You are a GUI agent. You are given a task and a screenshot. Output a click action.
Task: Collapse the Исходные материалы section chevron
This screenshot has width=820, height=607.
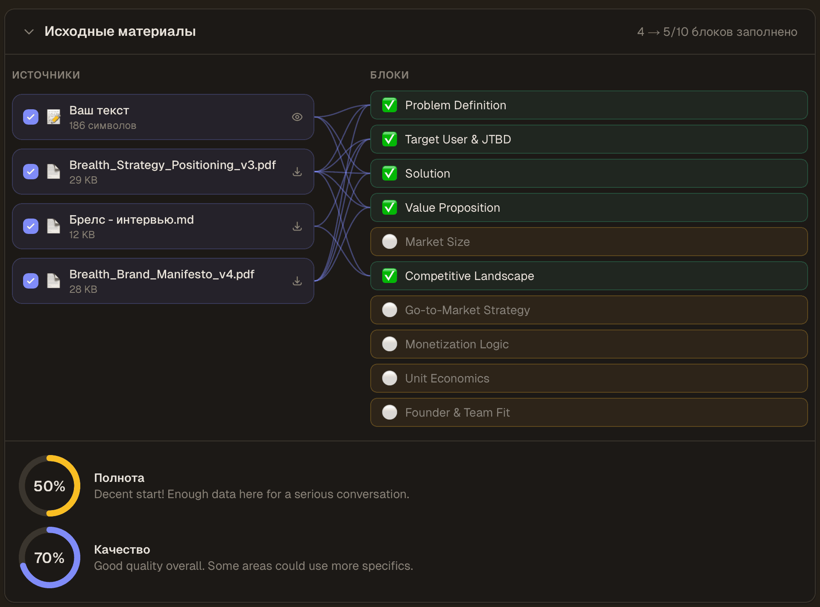29,32
